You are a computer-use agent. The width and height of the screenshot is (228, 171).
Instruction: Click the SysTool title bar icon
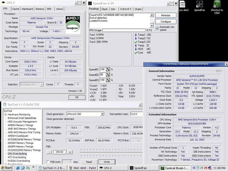click(5, 104)
